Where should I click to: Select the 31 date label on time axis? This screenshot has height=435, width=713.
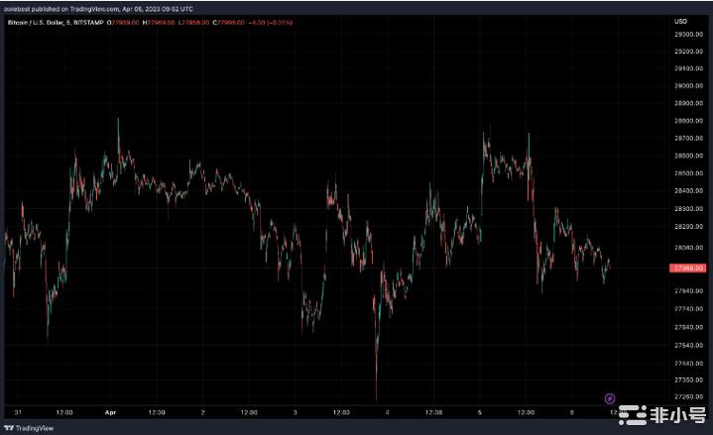[19, 409]
